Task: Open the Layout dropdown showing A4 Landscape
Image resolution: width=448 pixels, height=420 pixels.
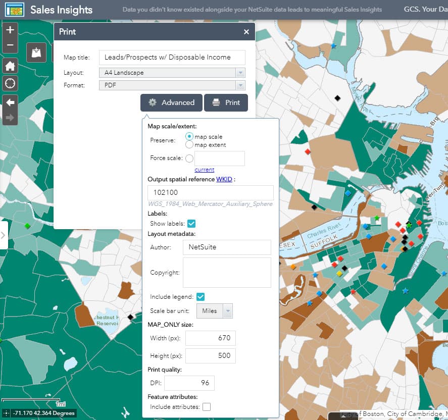Action: [x=240, y=72]
